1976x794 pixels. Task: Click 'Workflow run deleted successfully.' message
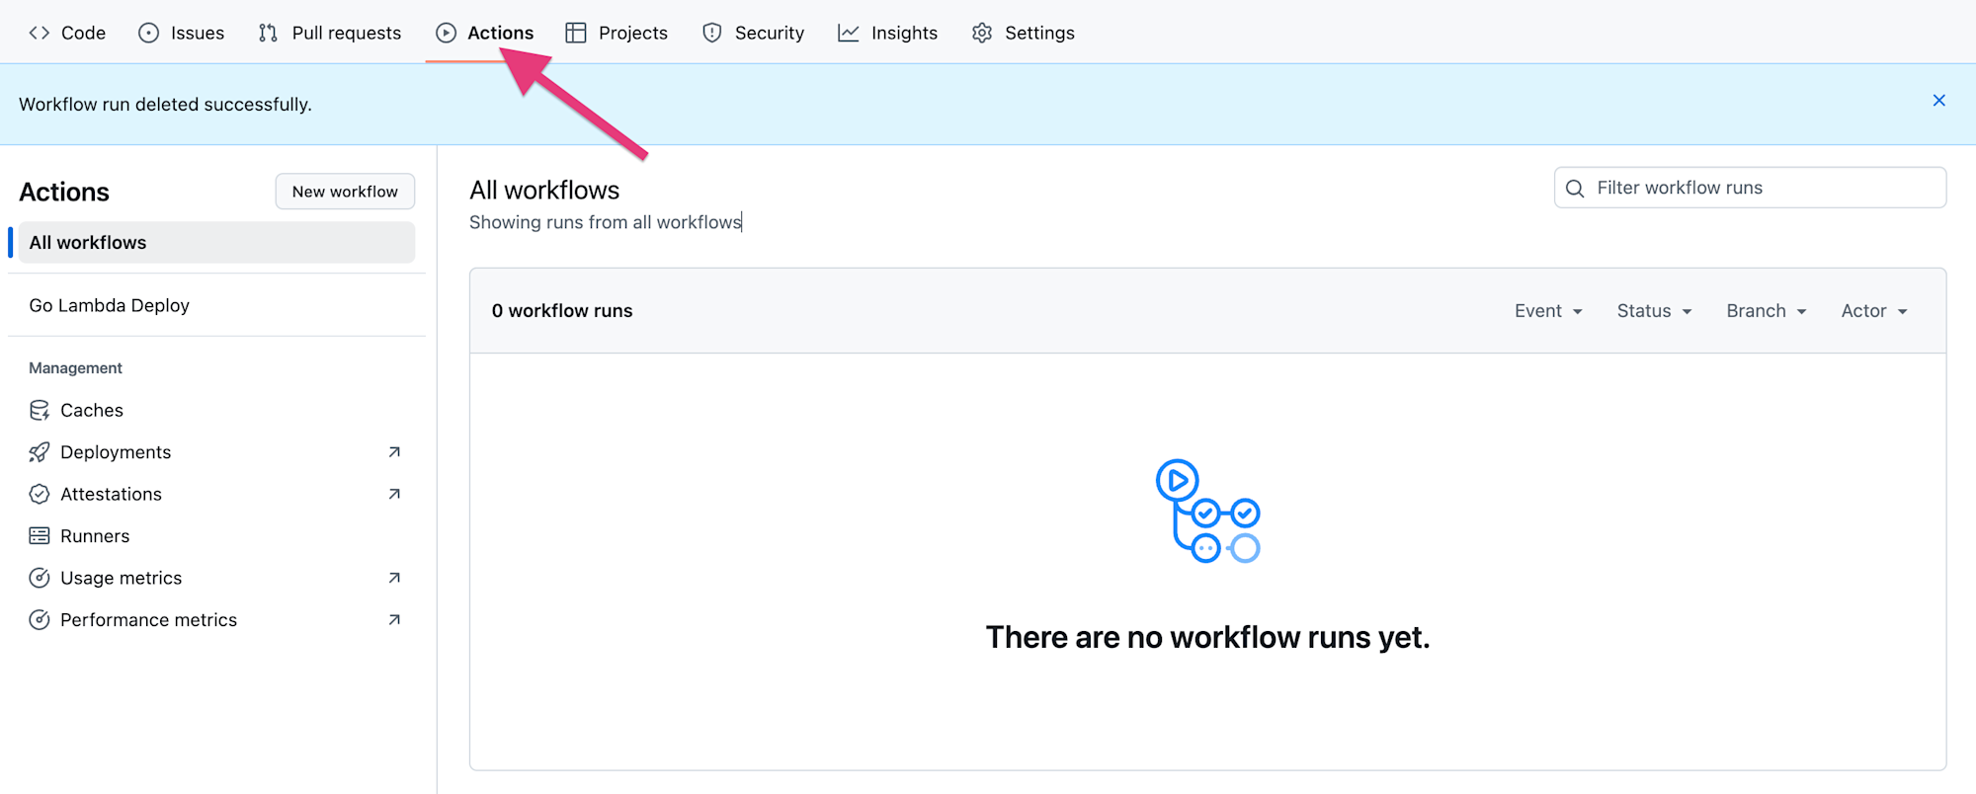(x=165, y=105)
